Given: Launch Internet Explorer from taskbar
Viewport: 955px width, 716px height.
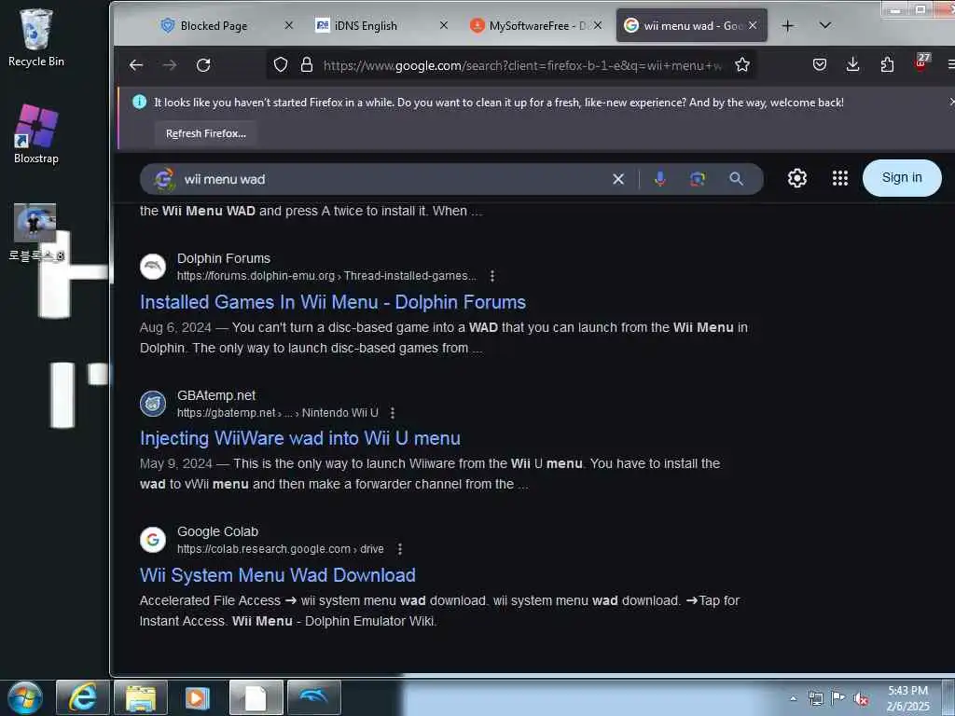Looking at the screenshot, I should coord(82,697).
